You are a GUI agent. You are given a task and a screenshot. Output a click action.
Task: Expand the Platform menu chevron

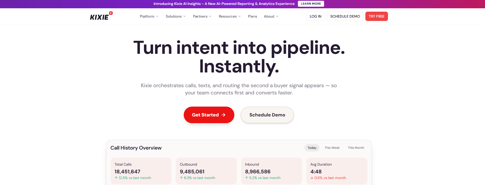click(157, 16)
